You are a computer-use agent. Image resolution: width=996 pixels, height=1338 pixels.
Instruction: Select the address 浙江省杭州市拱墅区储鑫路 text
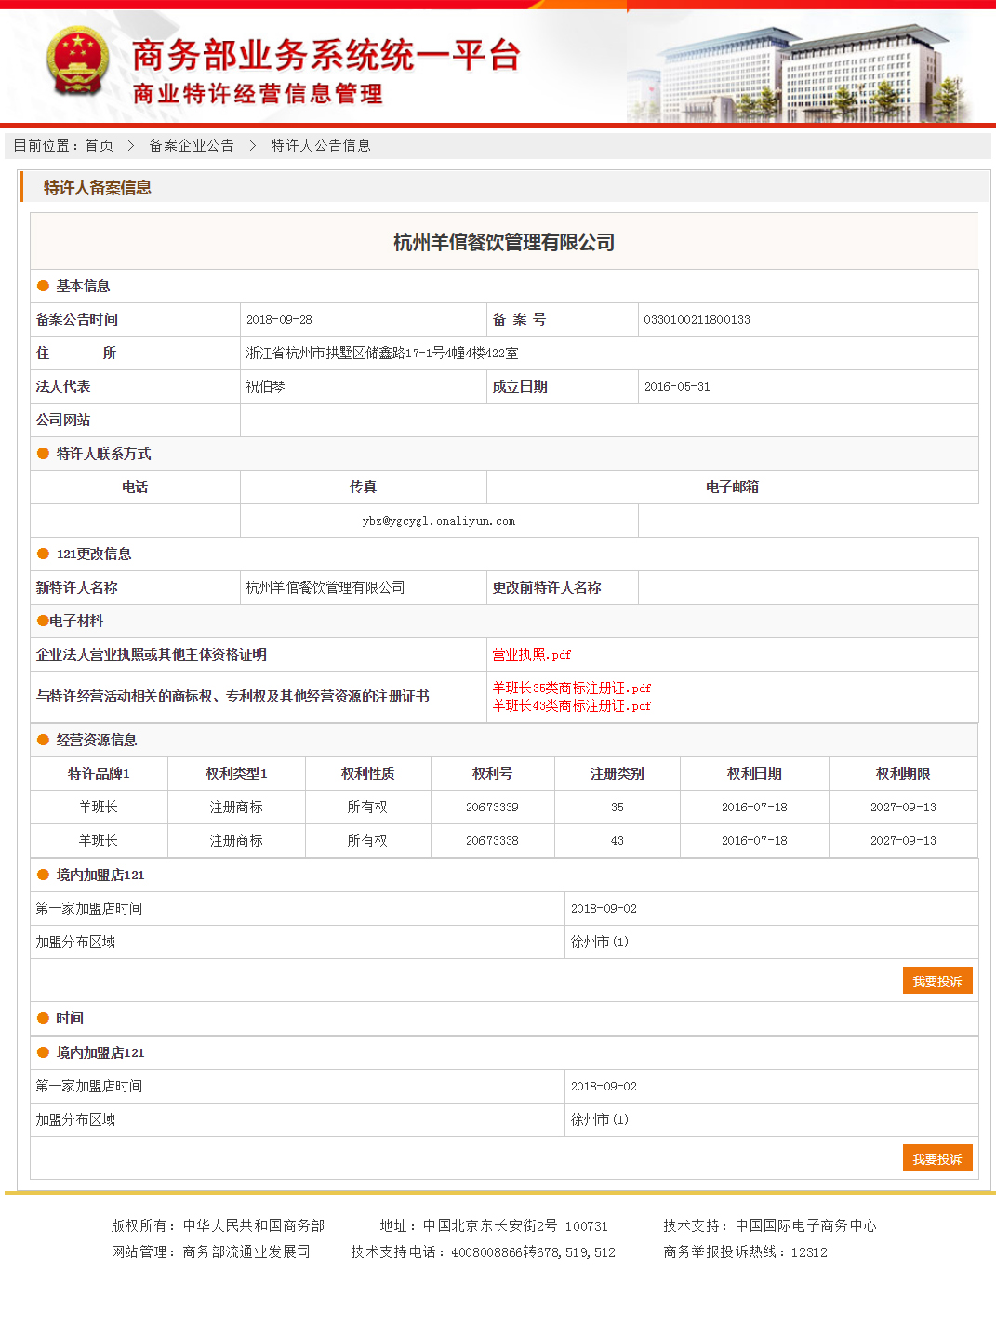point(382,353)
